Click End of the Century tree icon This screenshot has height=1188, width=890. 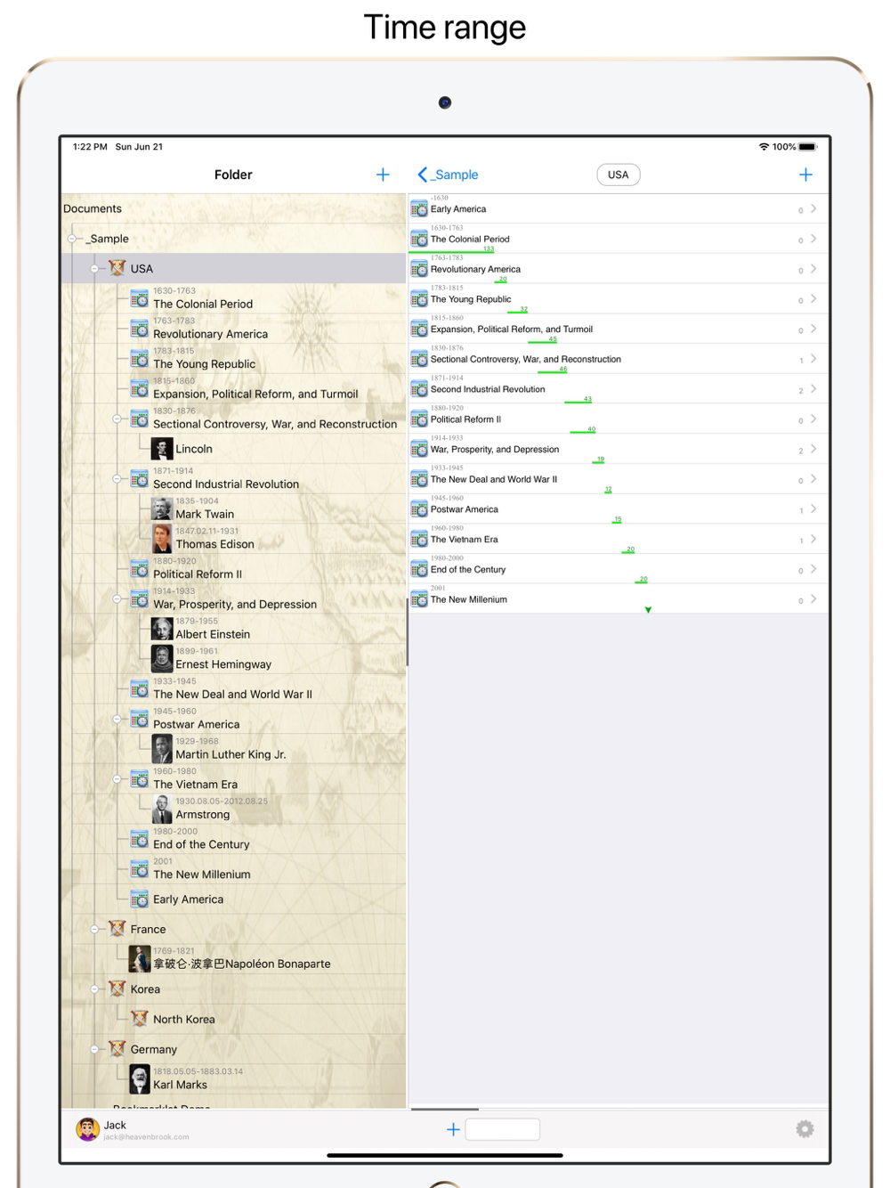click(x=140, y=839)
